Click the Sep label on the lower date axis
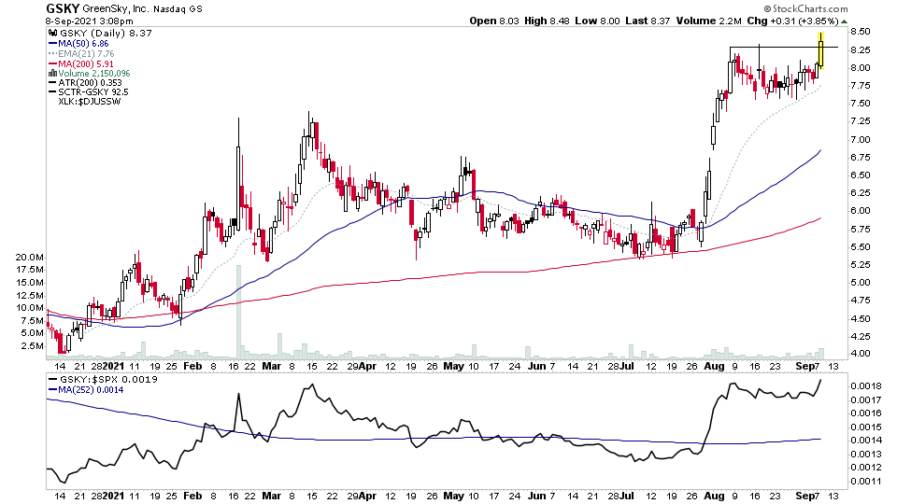The image size is (897, 504). point(804,496)
